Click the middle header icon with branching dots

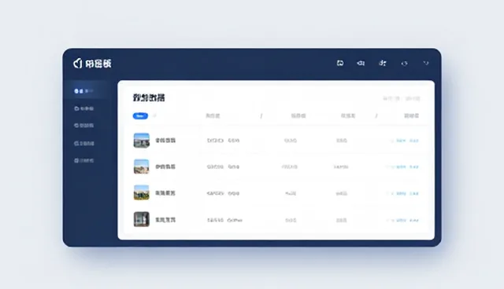pos(382,63)
